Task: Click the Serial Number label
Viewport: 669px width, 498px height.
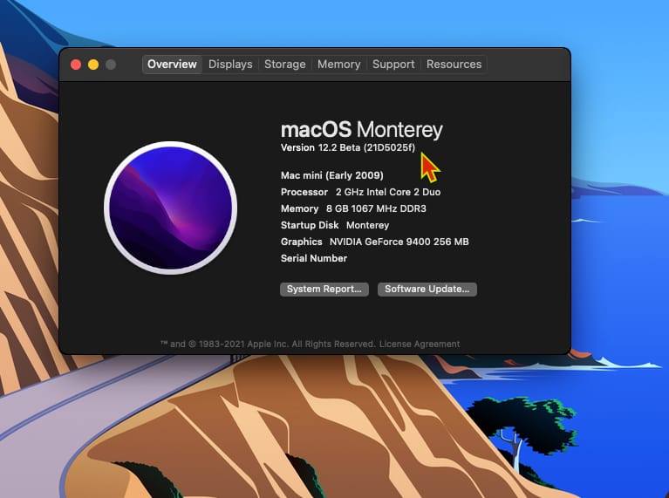Action: tap(314, 258)
